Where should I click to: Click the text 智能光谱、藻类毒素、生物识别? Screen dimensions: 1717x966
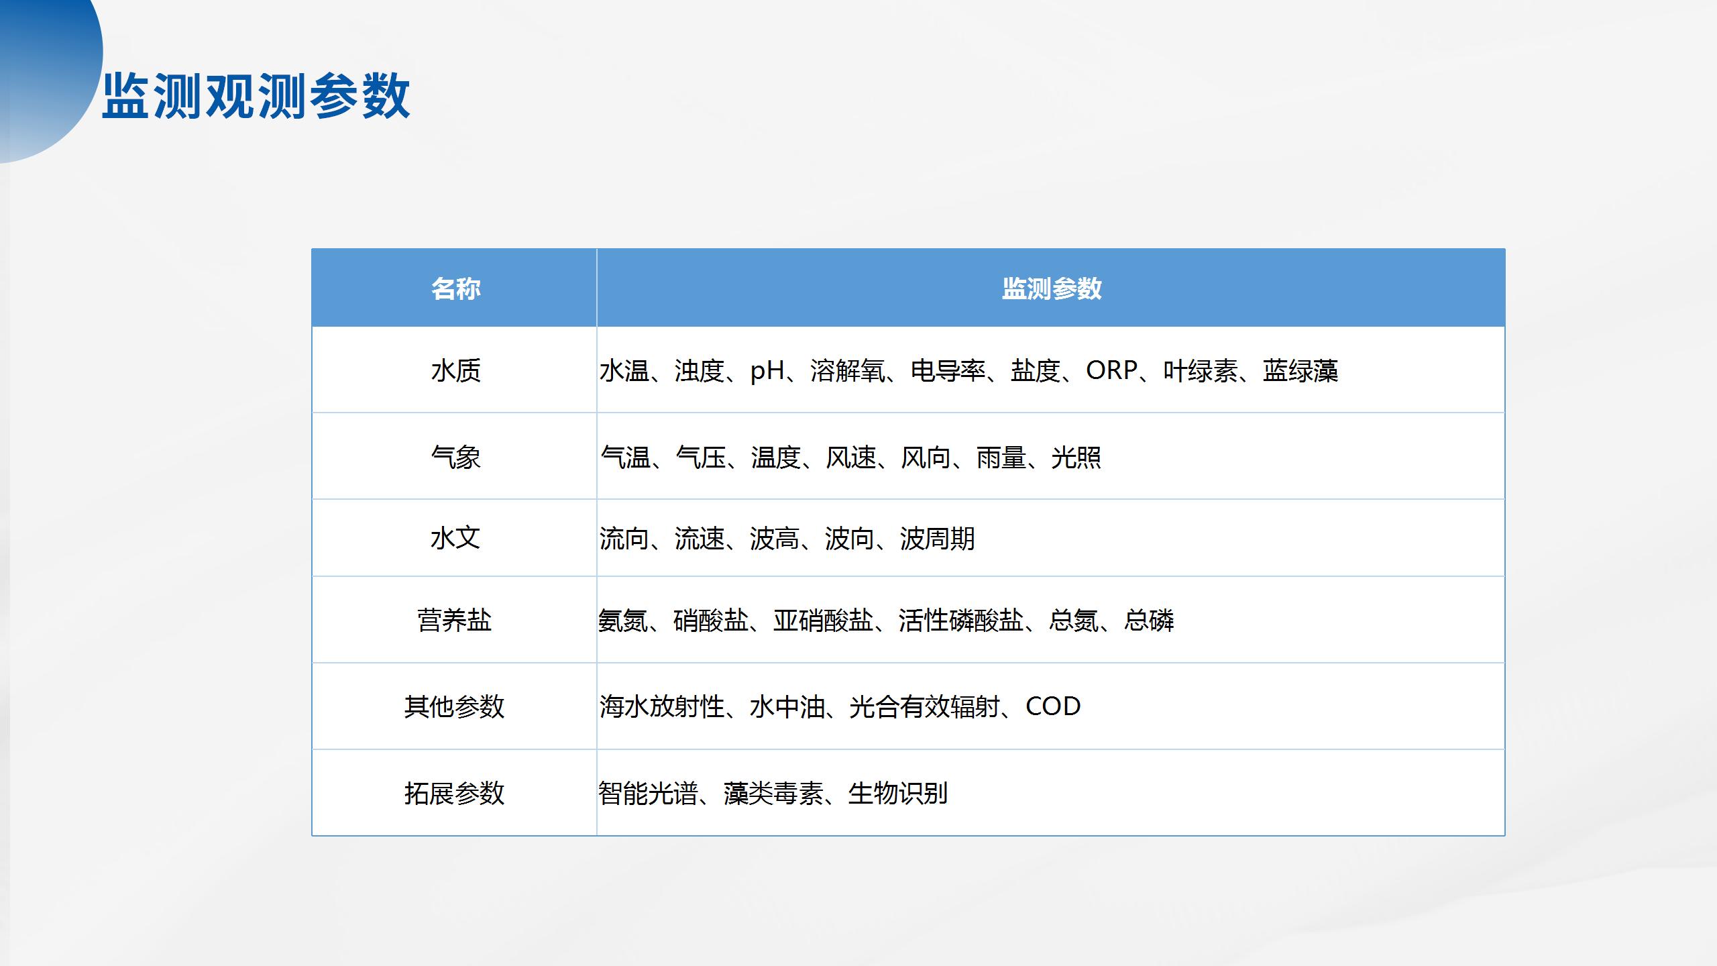click(x=773, y=794)
